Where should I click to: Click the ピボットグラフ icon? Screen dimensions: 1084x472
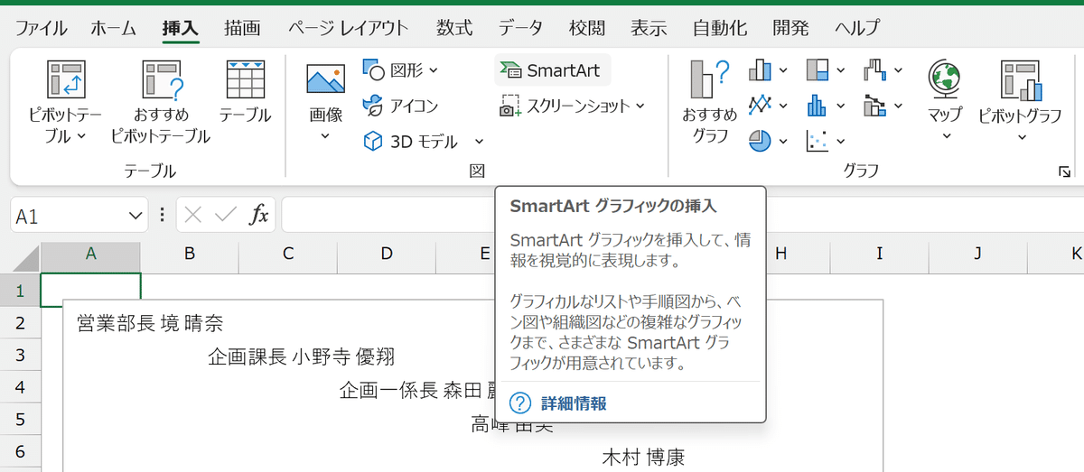click(x=1021, y=79)
